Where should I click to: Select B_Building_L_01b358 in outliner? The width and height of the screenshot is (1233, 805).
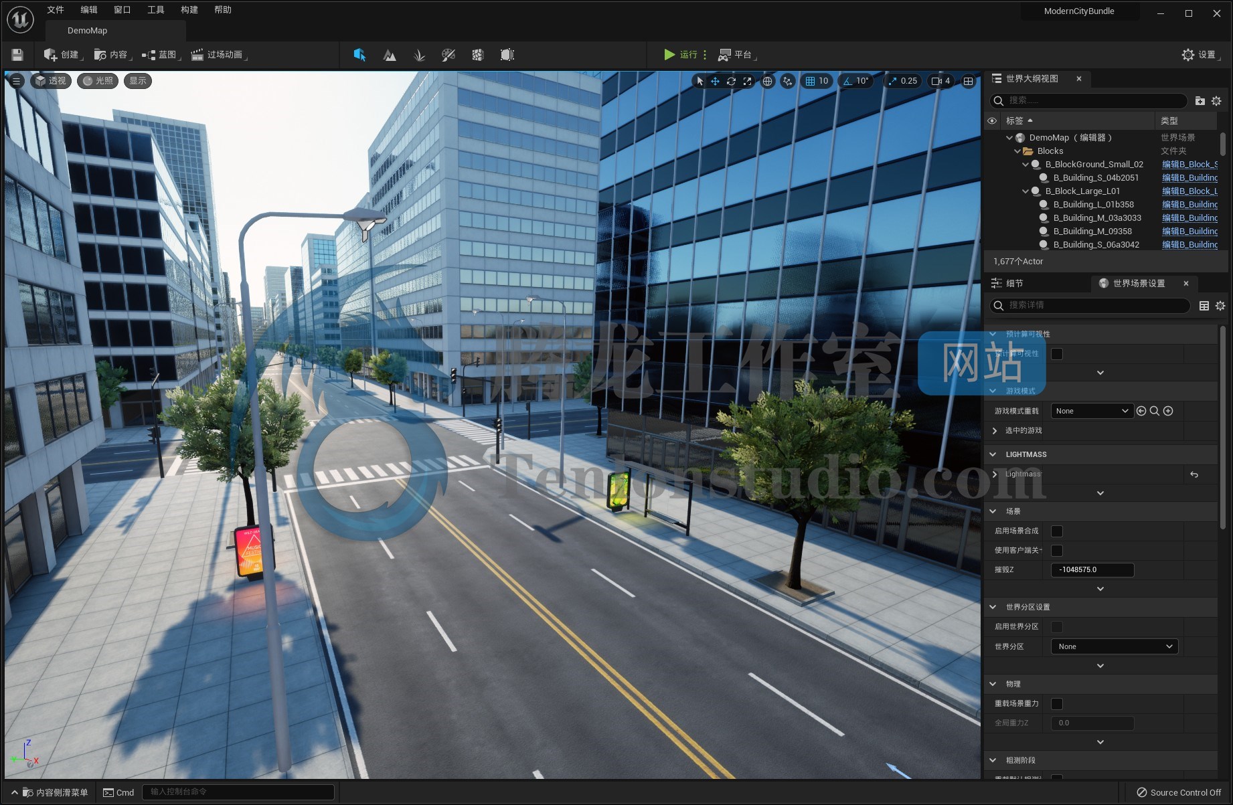(x=1094, y=205)
